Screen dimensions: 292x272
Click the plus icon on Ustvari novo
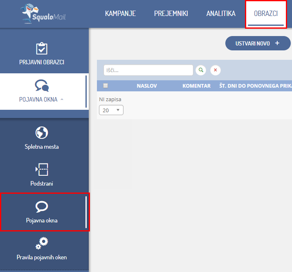(x=277, y=43)
